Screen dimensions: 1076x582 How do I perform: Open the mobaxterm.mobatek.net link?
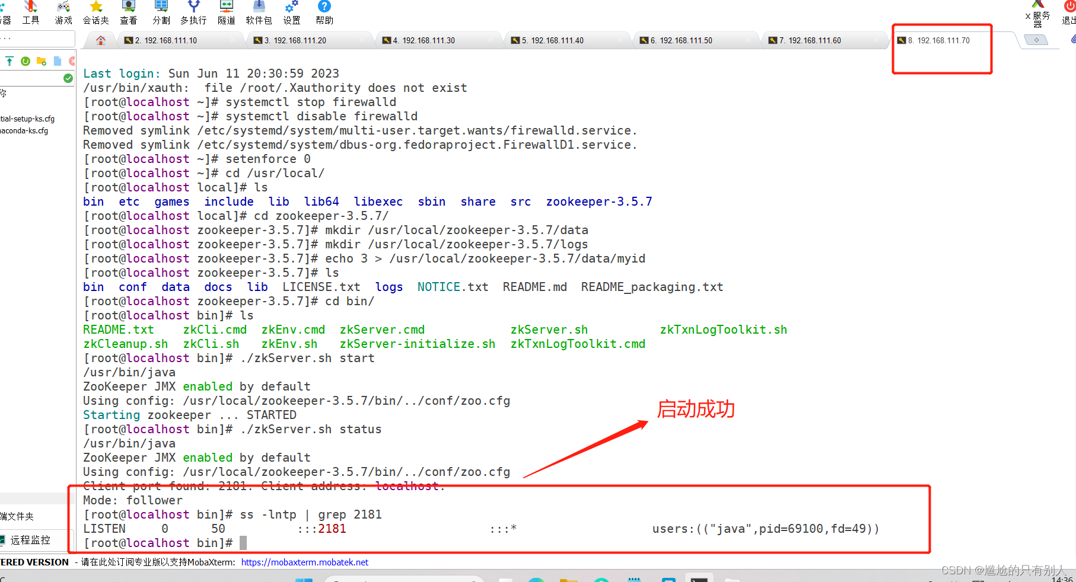point(305,562)
